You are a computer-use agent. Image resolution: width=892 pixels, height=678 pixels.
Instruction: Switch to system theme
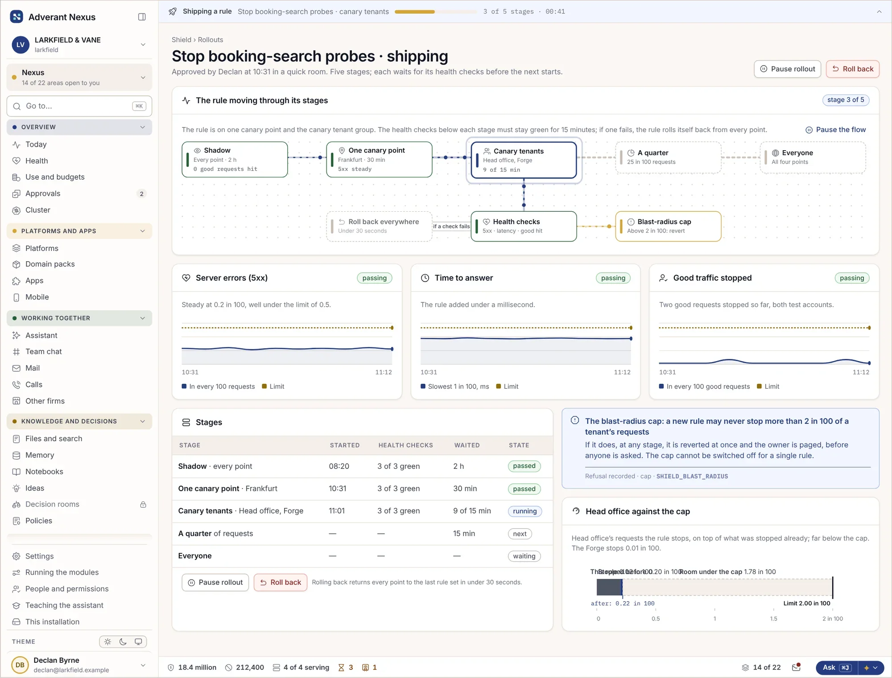tap(138, 642)
